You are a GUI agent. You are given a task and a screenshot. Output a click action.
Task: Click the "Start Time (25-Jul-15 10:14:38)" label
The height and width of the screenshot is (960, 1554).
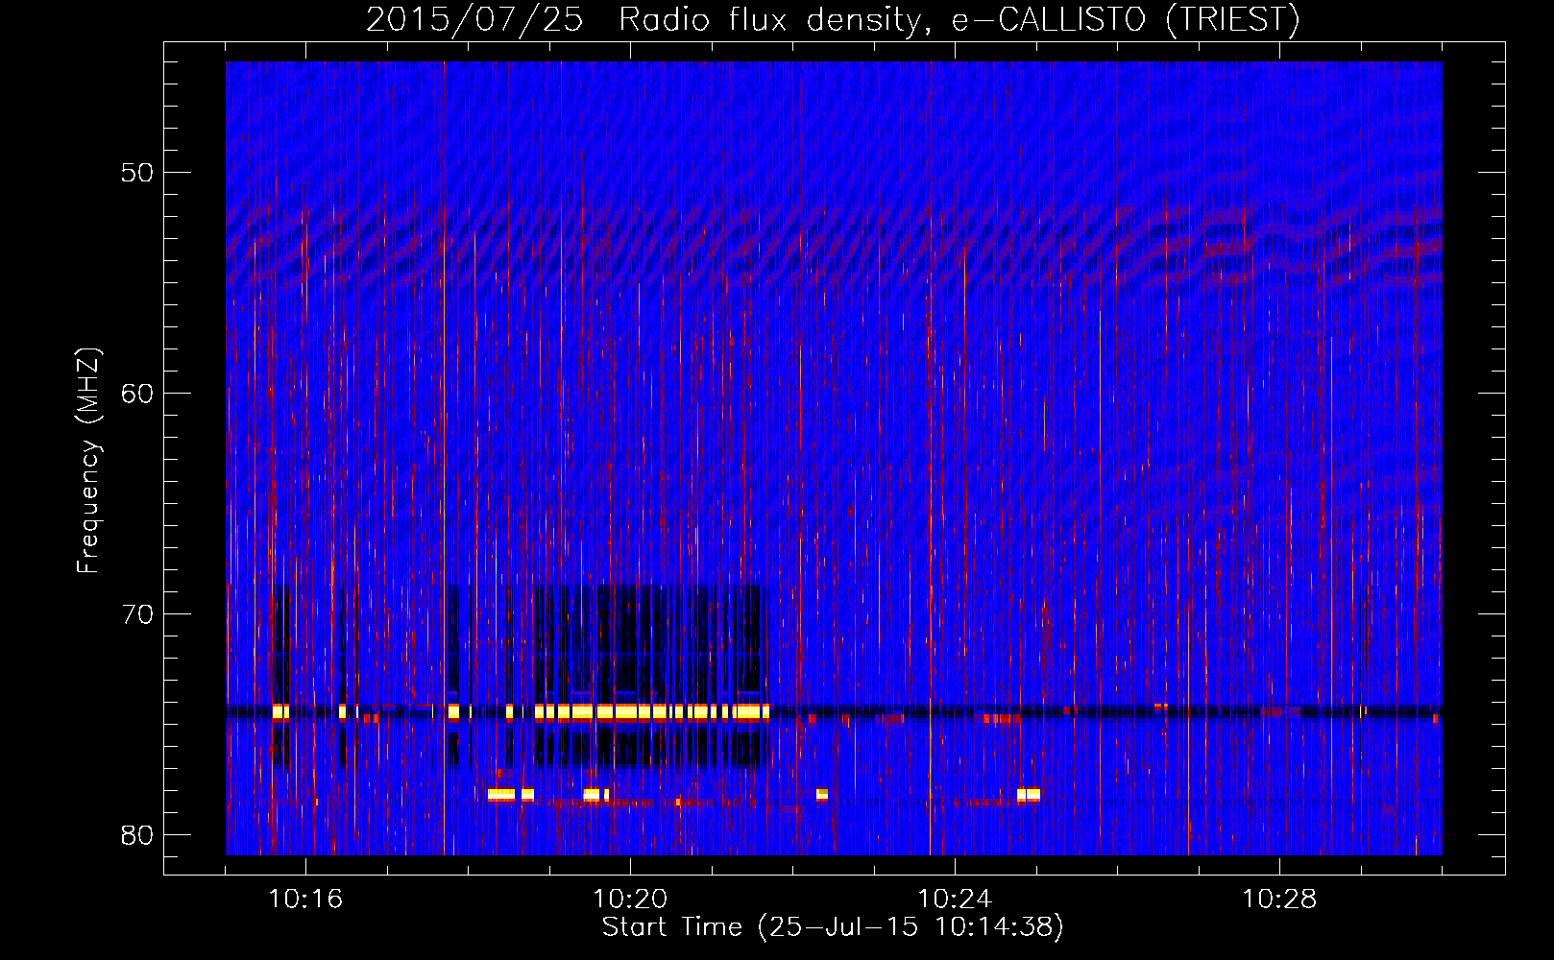[x=833, y=927]
